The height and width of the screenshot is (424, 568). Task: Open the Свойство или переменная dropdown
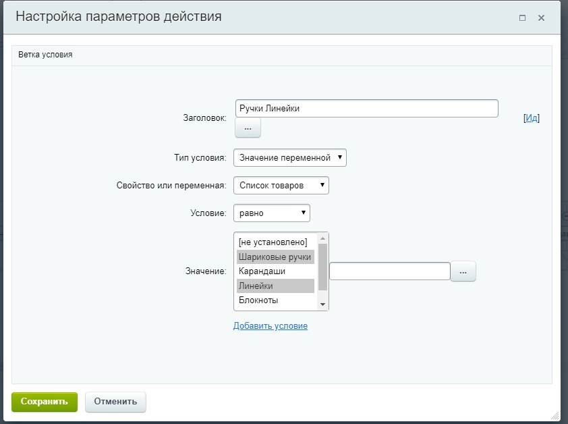click(x=281, y=185)
